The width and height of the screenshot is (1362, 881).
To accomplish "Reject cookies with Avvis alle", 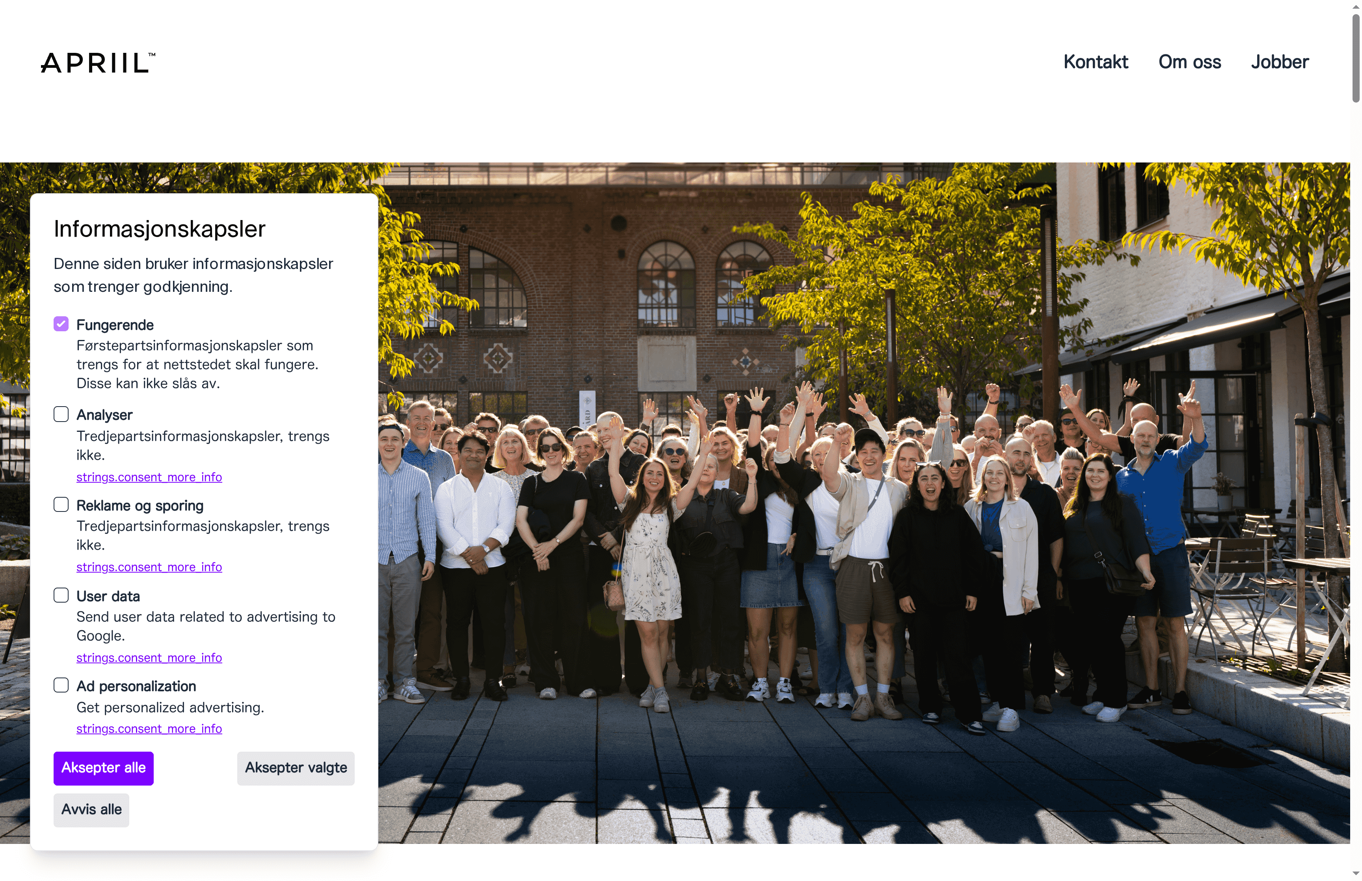I will click(x=91, y=810).
